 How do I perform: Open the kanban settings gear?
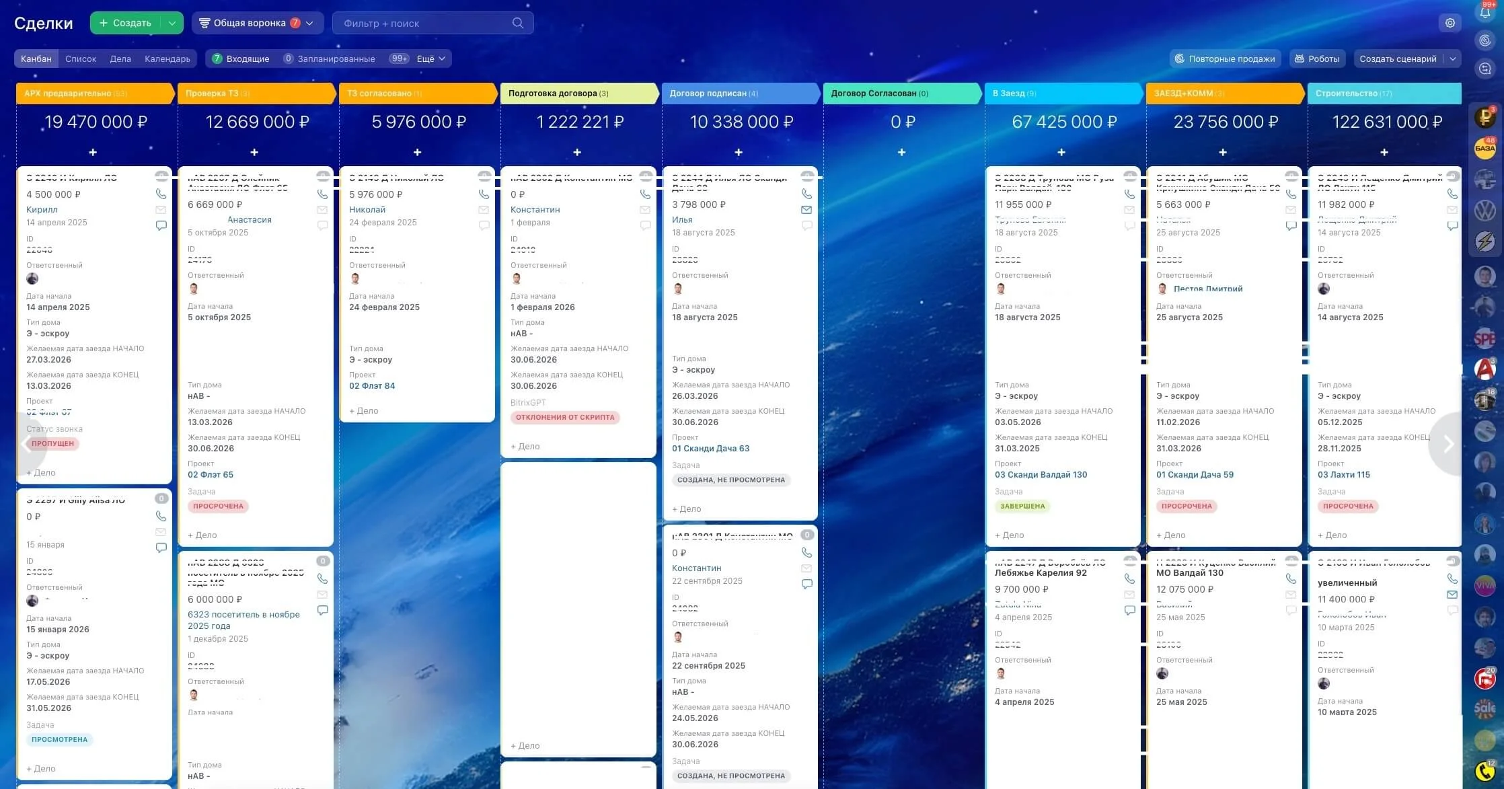coord(1450,23)
